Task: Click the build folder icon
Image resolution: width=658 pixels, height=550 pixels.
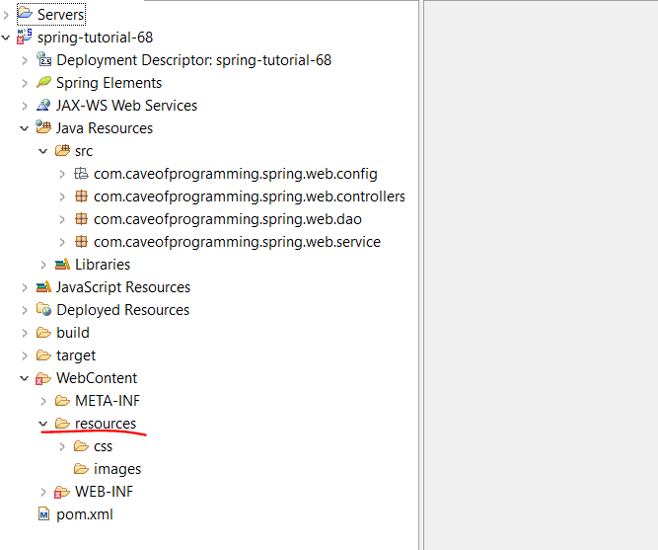Action: pos(43,333)
